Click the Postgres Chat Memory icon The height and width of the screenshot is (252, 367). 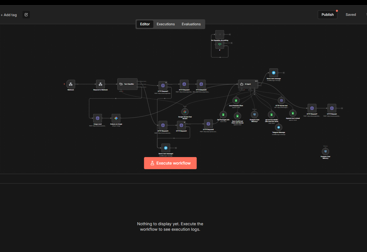tap(325, 151)
